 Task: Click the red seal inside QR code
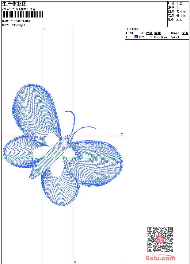tap(160, 240)
